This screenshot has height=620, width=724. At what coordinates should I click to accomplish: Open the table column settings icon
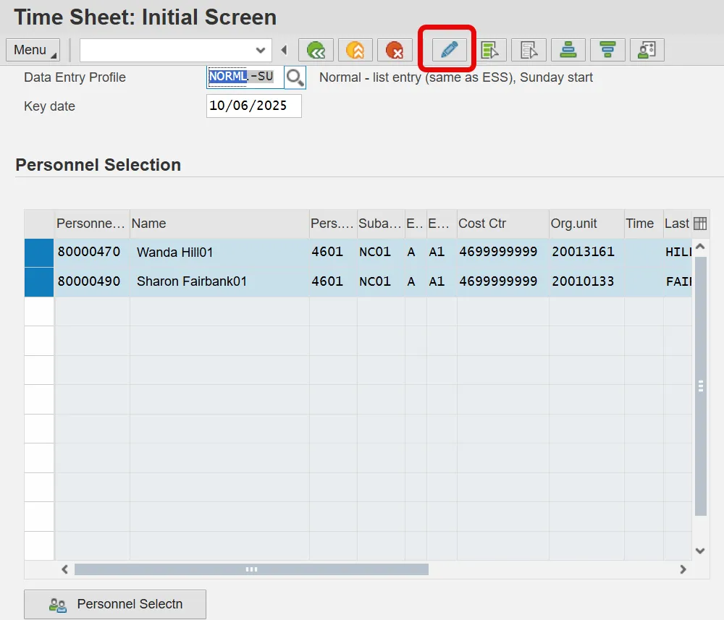coord(700,224)
